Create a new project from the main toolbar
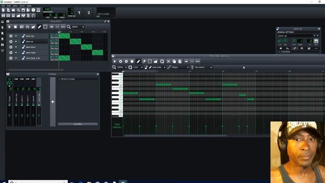 pos(4,10)
